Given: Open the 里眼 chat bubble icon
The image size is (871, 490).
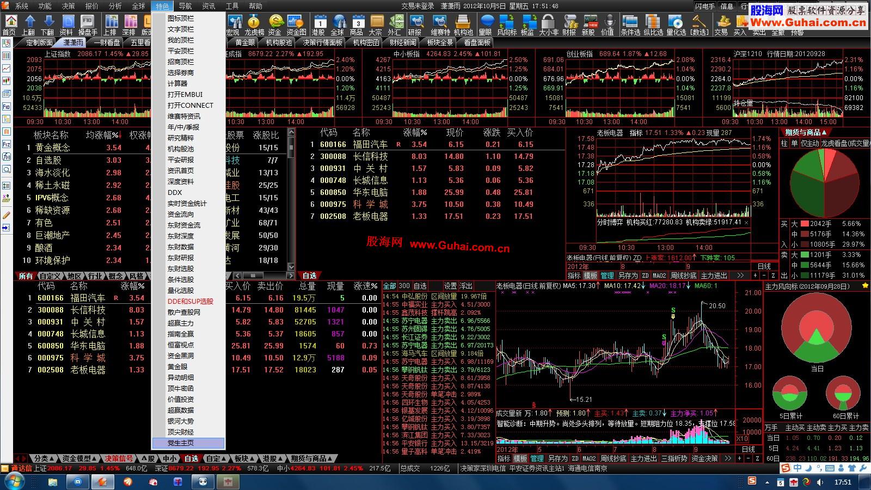Looking at the screenshot, I should [486, 26].
